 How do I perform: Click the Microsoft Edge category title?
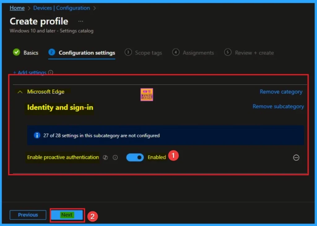point(46,92)
